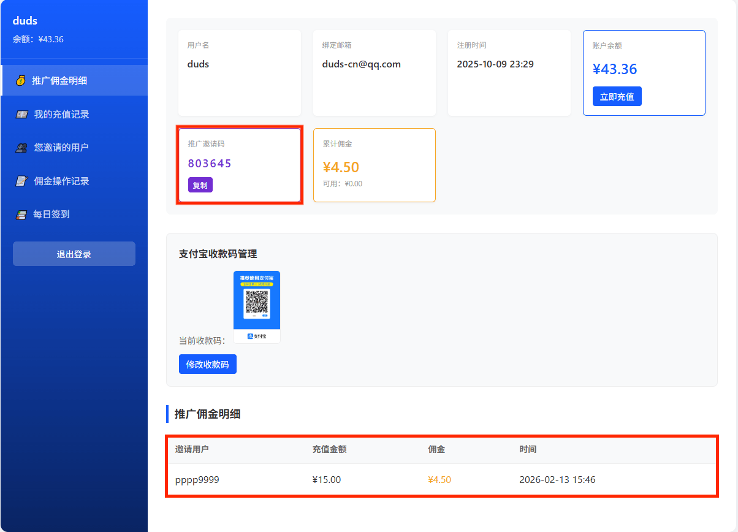Screen dimensions: 738x532
Task: Click the money bag icon beside 推广佣金明细
Action: point(20,80)
